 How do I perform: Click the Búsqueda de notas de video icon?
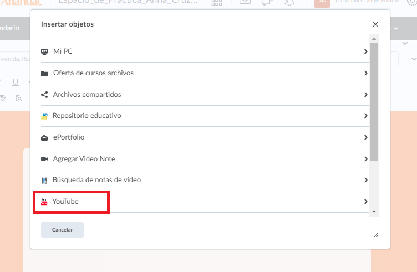point(44,181)
